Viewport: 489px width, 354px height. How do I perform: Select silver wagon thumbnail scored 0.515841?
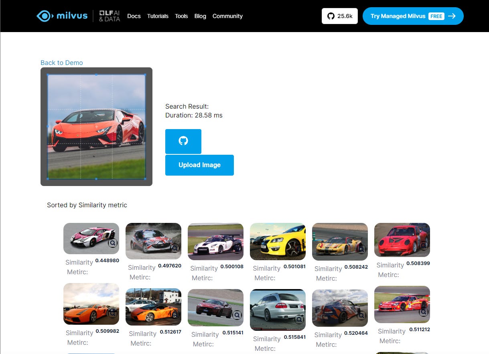tap(278, 310)
